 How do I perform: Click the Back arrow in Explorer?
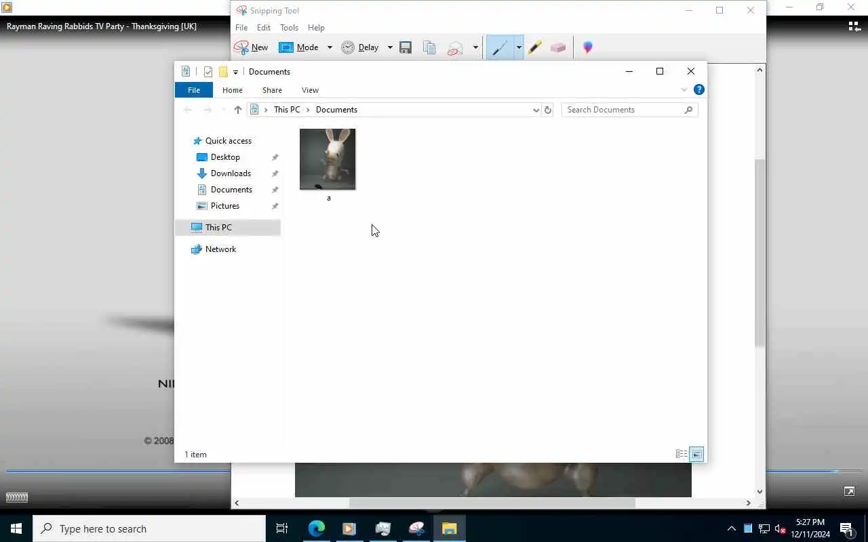188,110
